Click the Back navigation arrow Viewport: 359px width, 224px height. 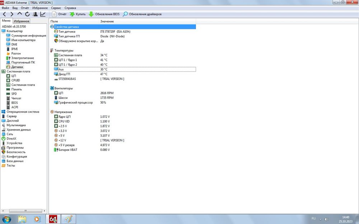4,14
